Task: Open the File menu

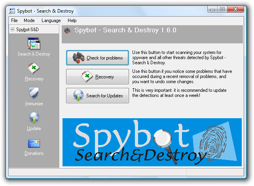Action: point(14,20)
